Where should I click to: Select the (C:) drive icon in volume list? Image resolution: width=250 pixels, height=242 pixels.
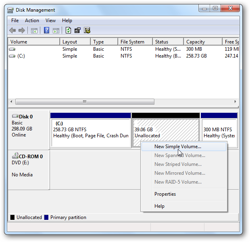(12, 56)
